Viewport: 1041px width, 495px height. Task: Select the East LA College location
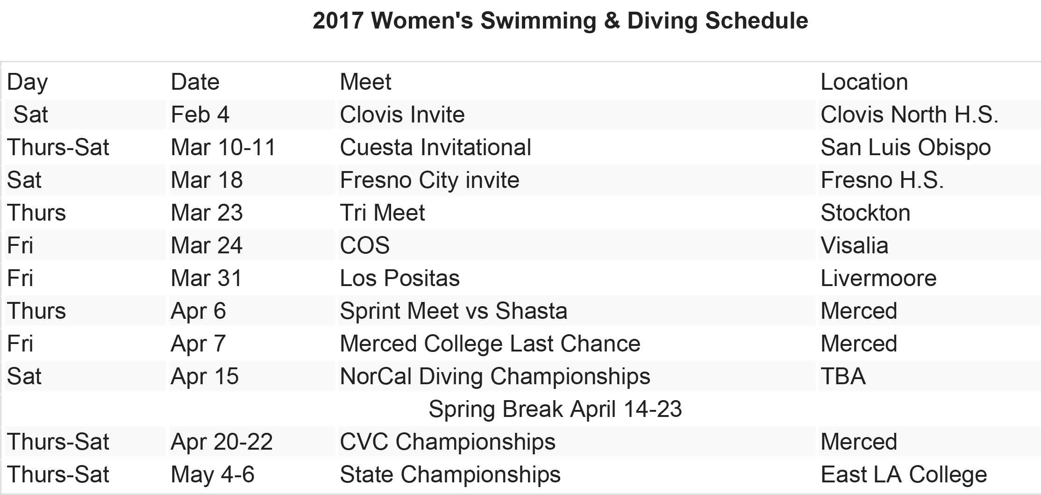click(904, 474)
